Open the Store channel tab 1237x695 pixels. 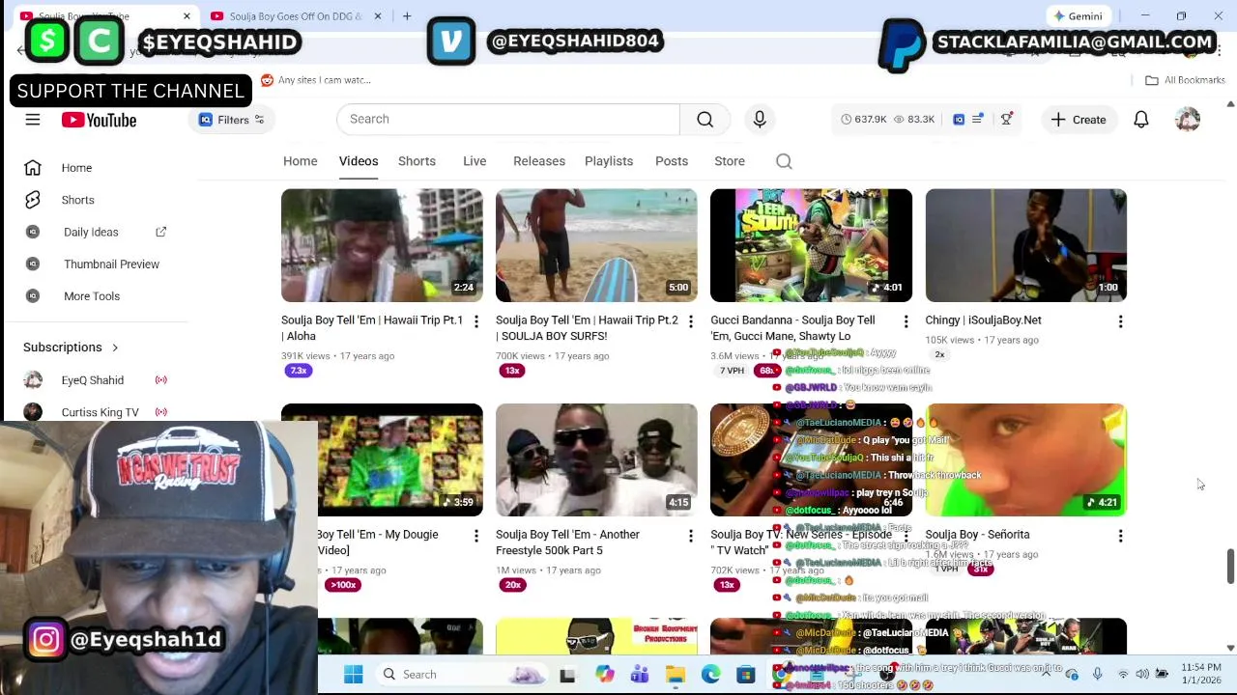(730, 161)
